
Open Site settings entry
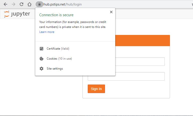tap(55, 69)
